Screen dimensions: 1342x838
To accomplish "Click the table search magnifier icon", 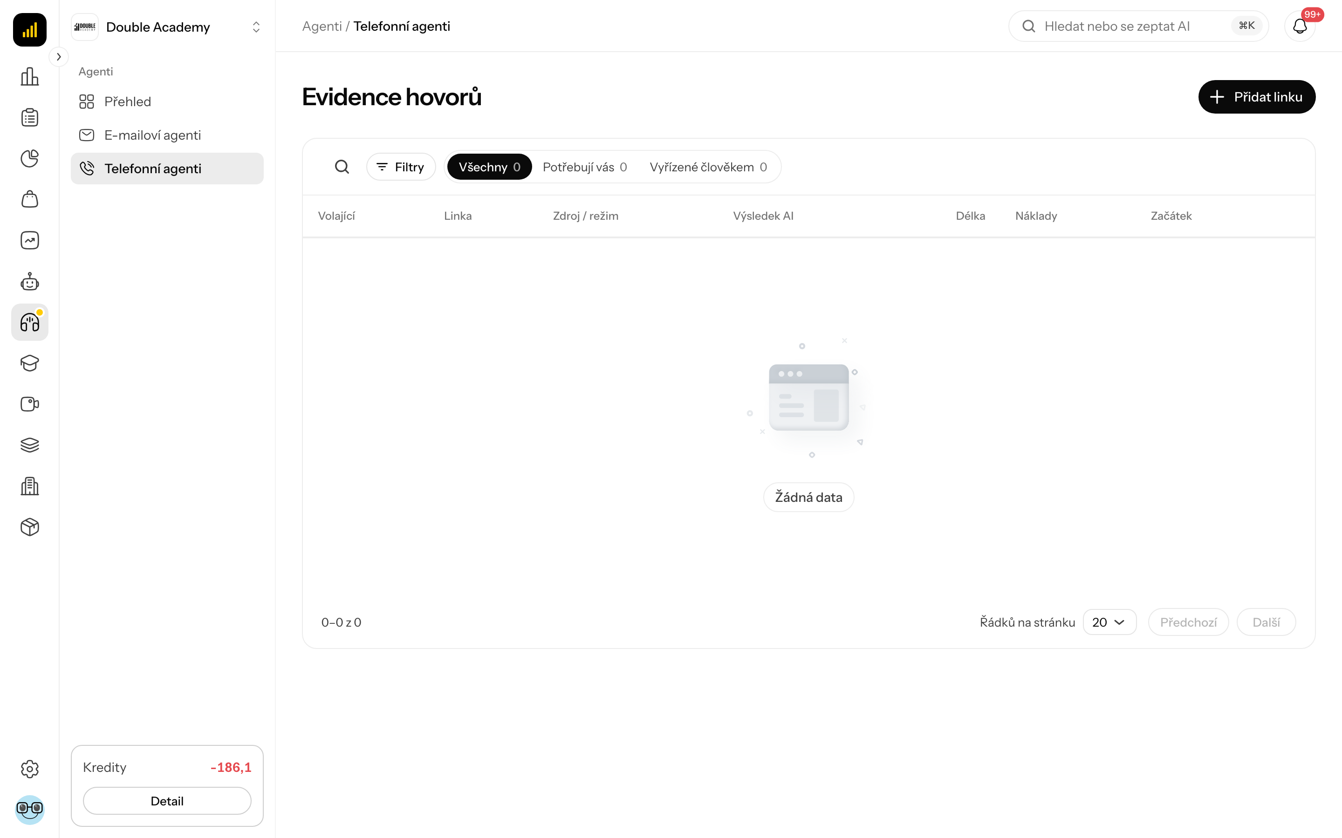I will coord(342,167).
